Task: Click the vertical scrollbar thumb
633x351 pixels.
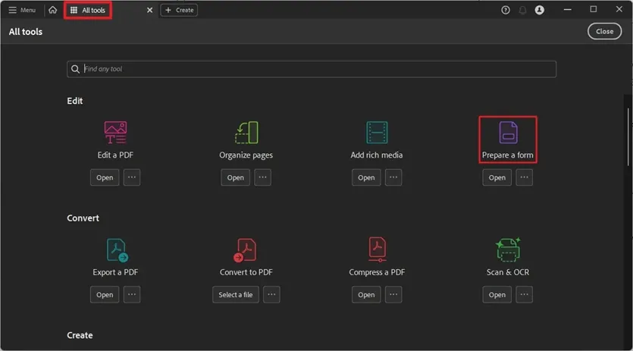Action: (628, 137)
